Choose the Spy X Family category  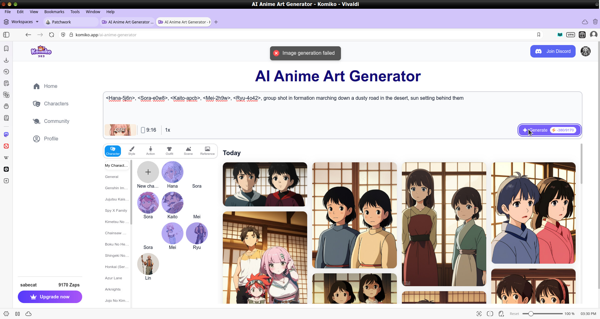tap(116, 210)
